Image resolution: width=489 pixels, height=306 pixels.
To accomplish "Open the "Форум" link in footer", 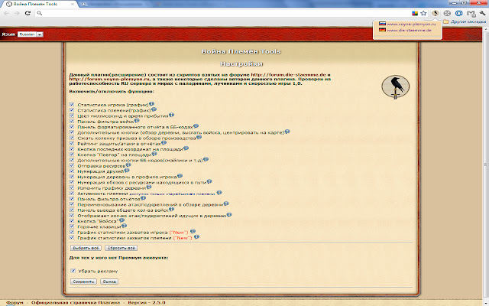I will 15,302.
